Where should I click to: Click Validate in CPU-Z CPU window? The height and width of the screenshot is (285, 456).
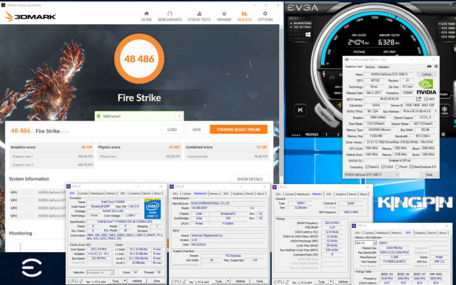click(137, 281)
